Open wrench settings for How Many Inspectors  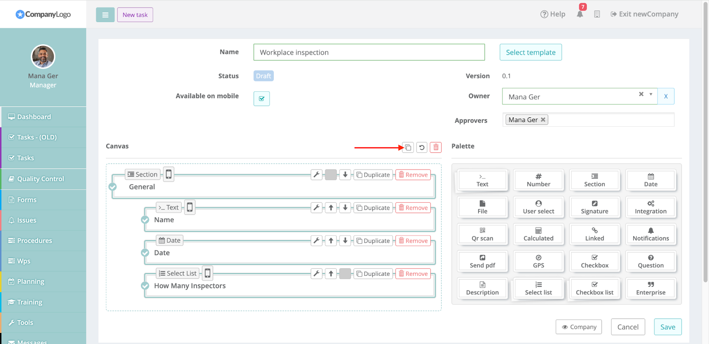(x=316, y=274)
